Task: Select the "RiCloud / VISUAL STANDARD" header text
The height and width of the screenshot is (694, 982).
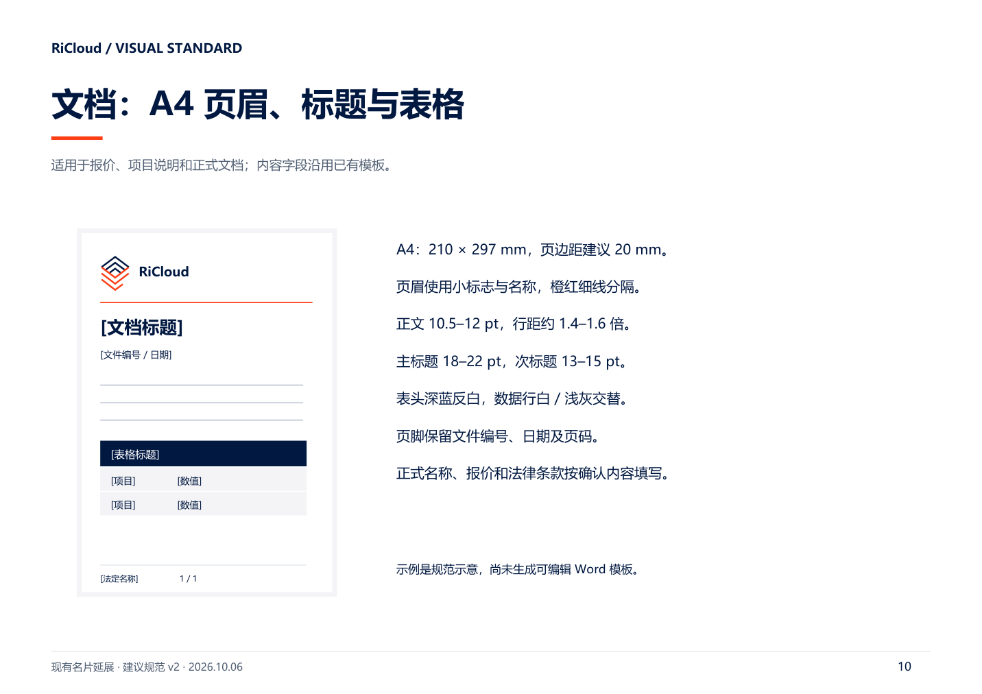Action: pos(147,48)
